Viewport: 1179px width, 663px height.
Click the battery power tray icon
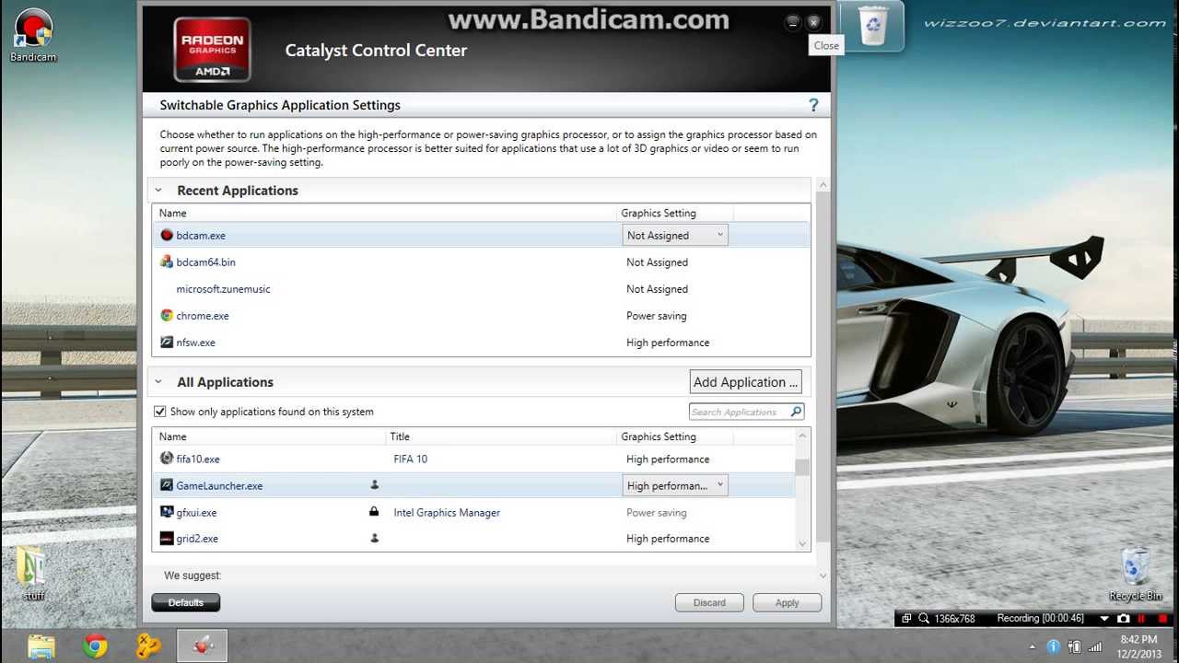1074,646
